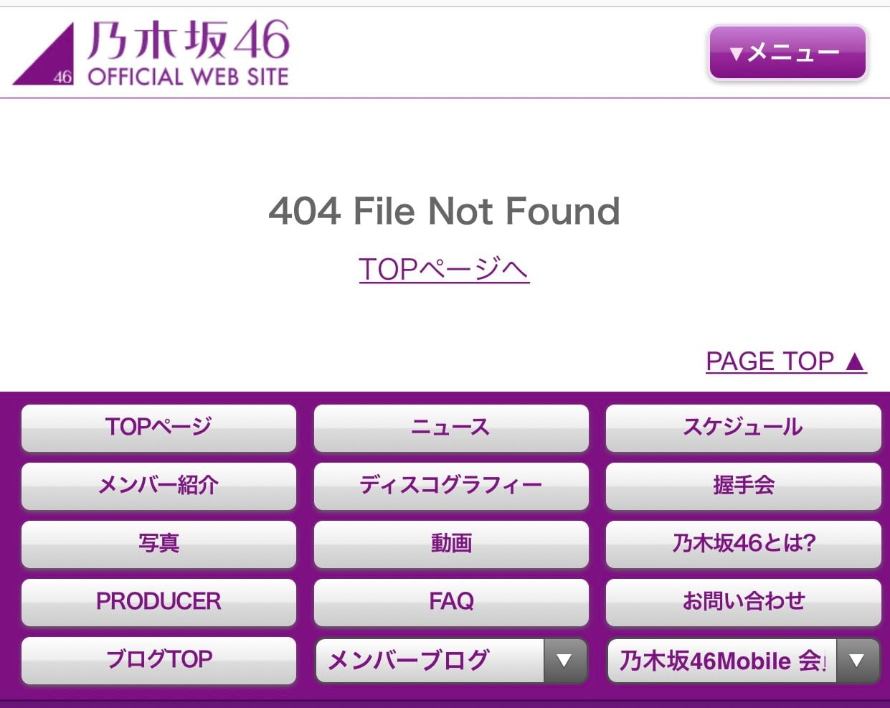Image resolution: width=890 pixels, height=708 pixels.
Task: Read 乃木坂46とは? page
Action: pyautogui.click(x=743, y=544)
